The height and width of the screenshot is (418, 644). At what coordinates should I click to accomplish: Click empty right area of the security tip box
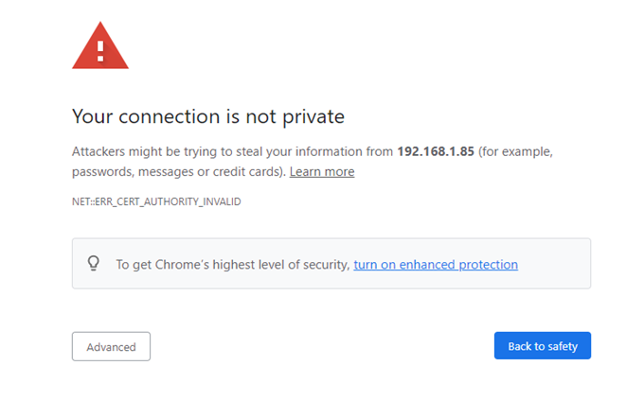554,264
